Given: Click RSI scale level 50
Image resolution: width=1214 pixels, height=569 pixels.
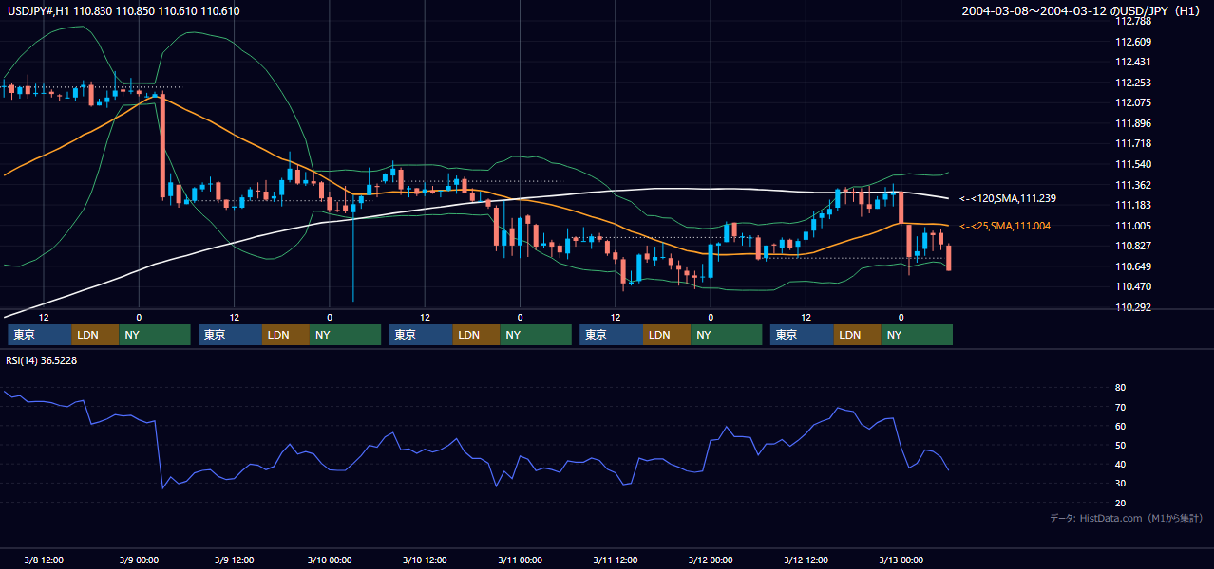Looking at the screenshot, I should click(x=1120, y=445).
